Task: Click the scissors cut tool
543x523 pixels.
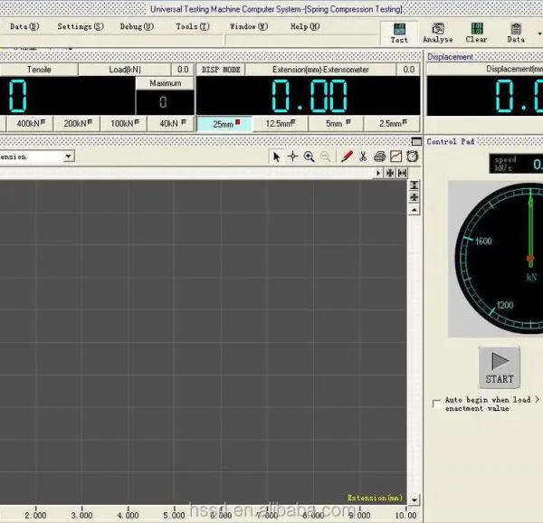Action: (x=363, y=157)
